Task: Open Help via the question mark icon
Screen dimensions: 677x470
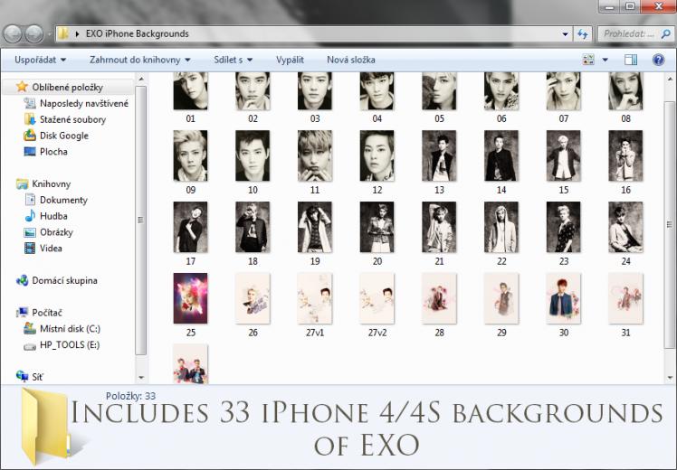Action: (x=658, y=60)
